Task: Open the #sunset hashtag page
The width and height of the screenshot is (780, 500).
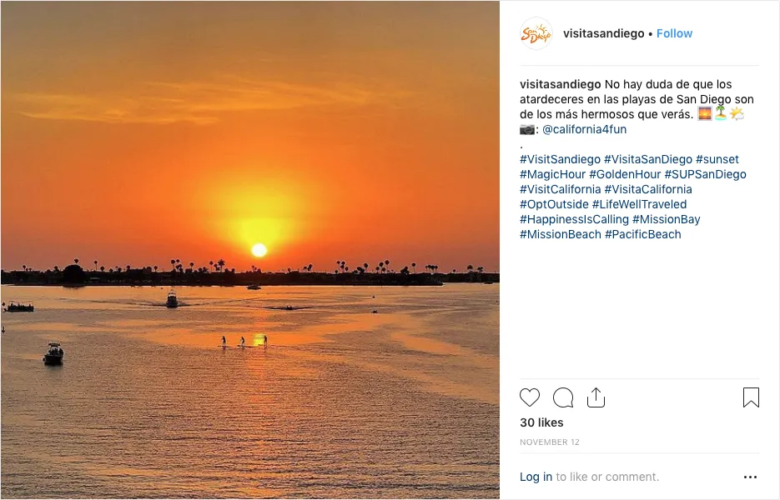Action: pos(718,158)
